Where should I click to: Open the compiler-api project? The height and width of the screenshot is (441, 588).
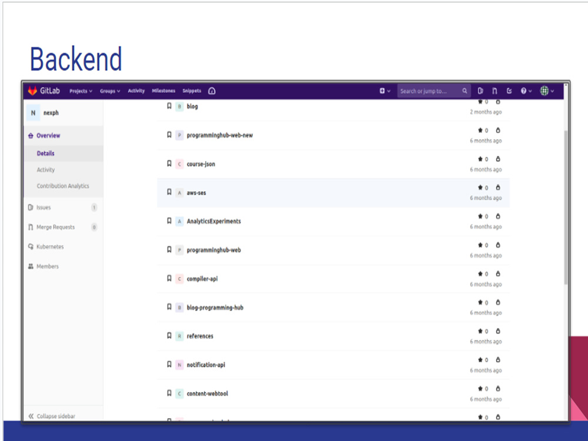(x=202, y=279)
